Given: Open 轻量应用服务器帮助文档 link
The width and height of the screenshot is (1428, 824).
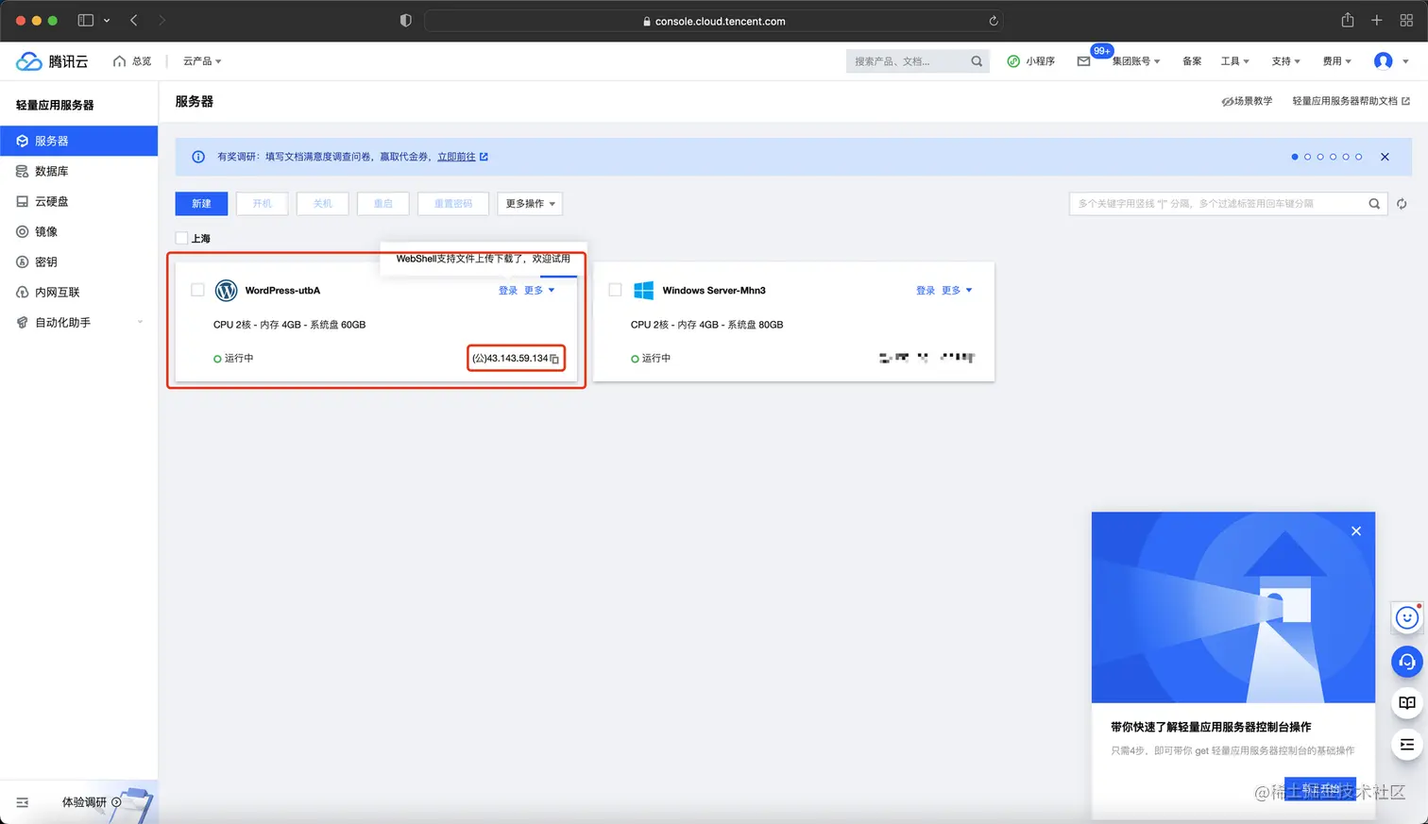Looking at the screenshot, I should (1351, 101).
